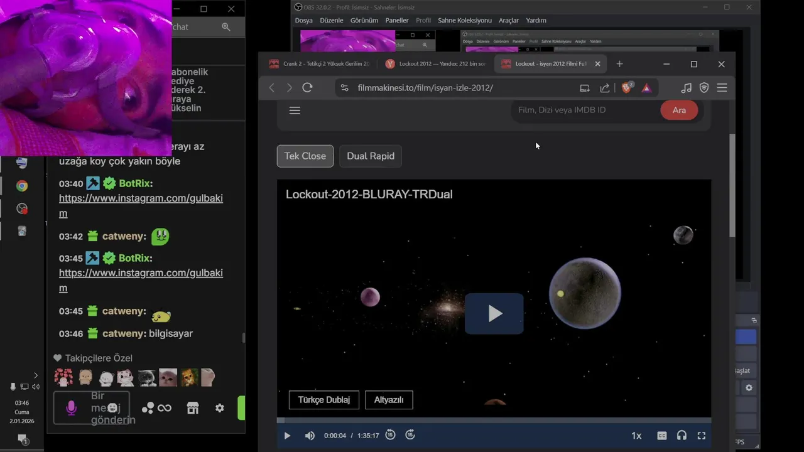Play the video from the center button

(x=494, y=313)
